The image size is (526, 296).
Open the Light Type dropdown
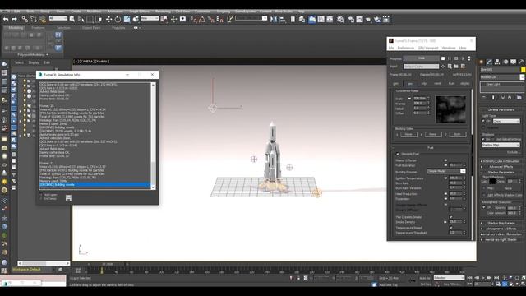[x=506, y=121]
